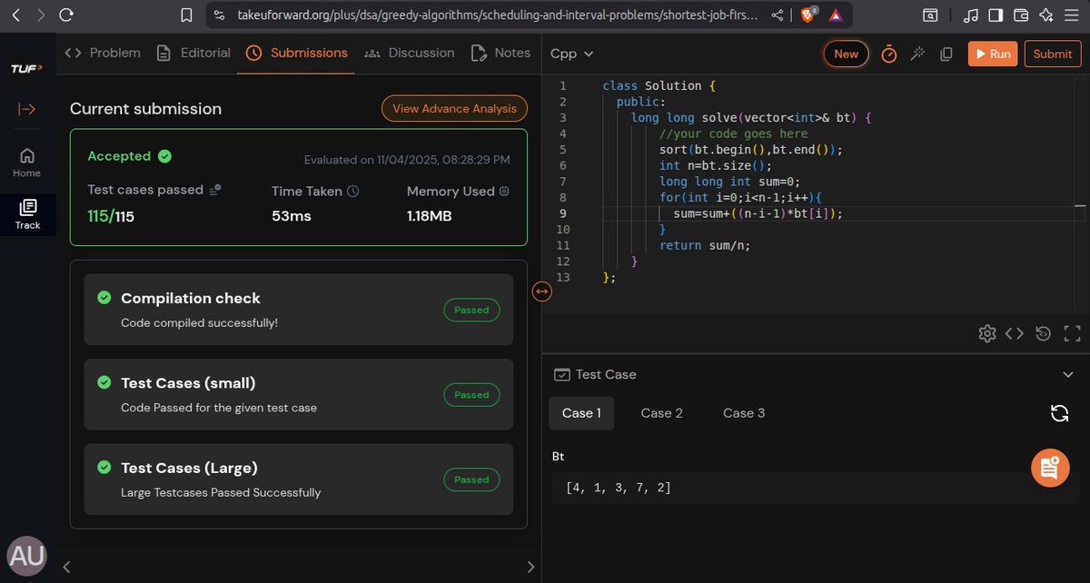The width and height of the screenshot is (1090, 583).
Task: Click the panel resize handle between panes
Action: [541, 291]
